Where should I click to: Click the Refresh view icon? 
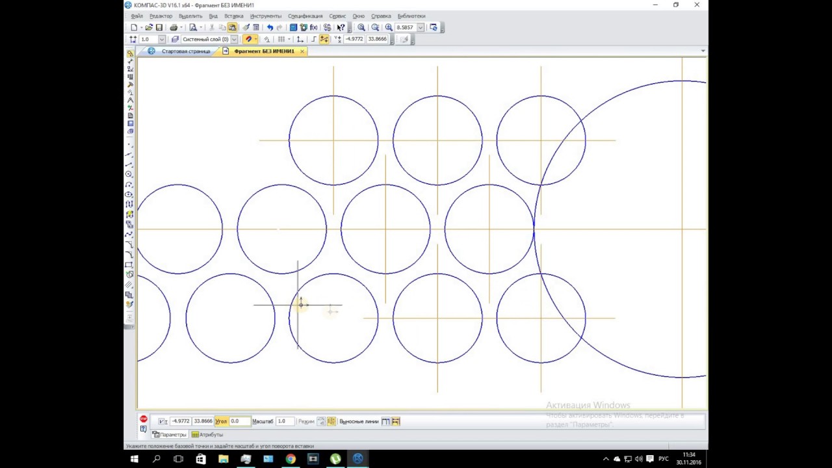[x=434, y=27]
